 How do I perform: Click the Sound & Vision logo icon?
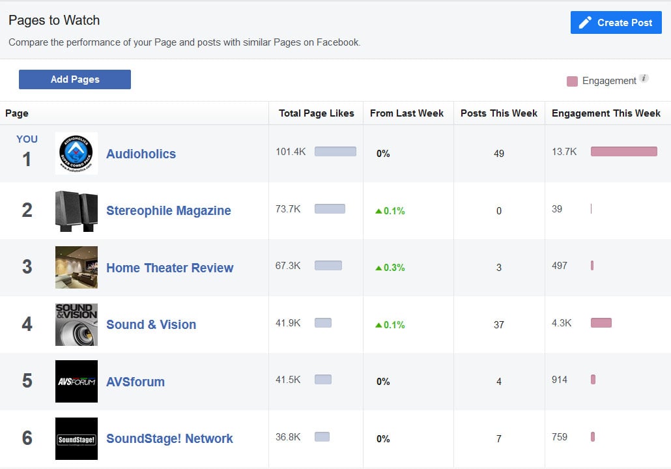pyautogui.click(x=76, y=324)
